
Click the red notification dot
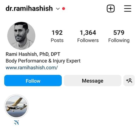pos(64,9)
